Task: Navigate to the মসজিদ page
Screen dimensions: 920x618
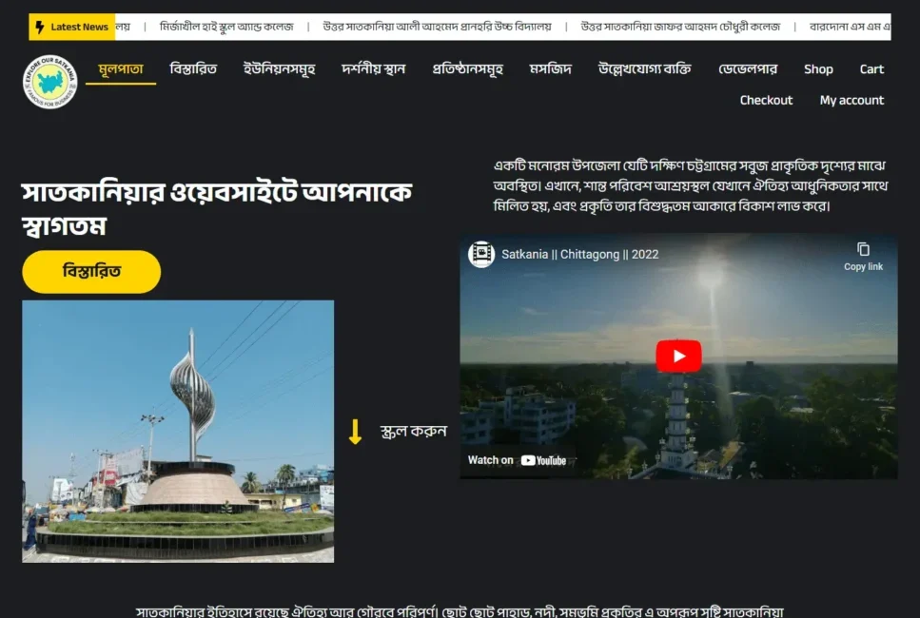Action: 550,68
